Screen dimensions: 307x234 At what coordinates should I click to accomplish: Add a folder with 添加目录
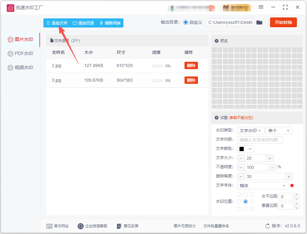pos(83,23)
